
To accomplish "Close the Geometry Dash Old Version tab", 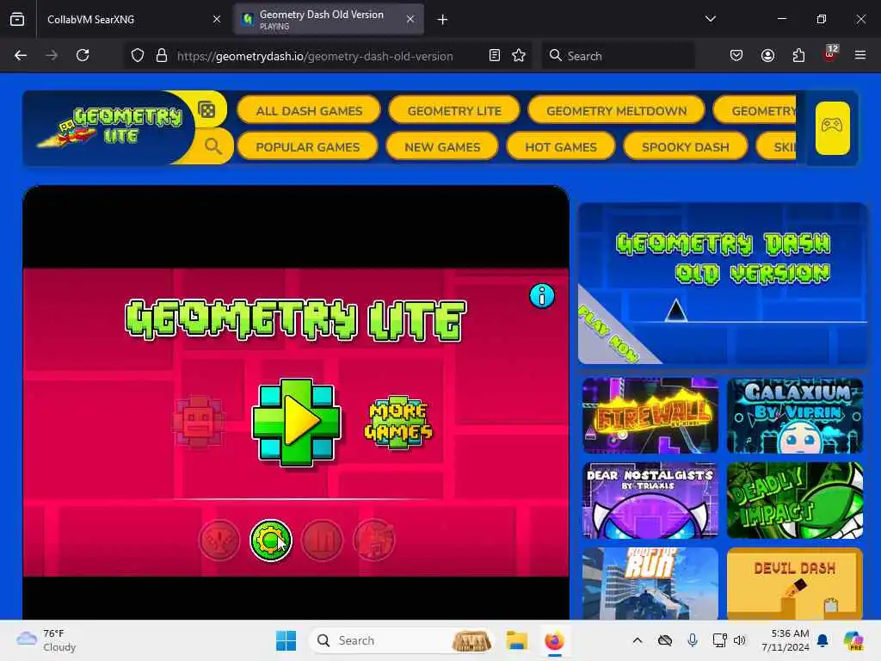I will 410,19.
